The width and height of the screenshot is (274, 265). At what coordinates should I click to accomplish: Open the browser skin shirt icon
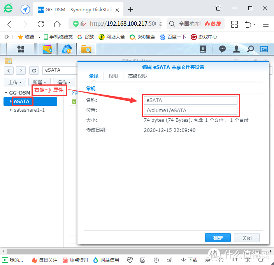tap(218, 8)
